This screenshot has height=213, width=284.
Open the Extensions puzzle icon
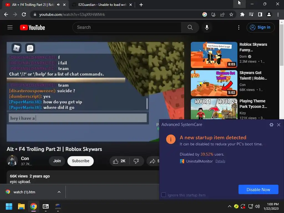point(242,14)
